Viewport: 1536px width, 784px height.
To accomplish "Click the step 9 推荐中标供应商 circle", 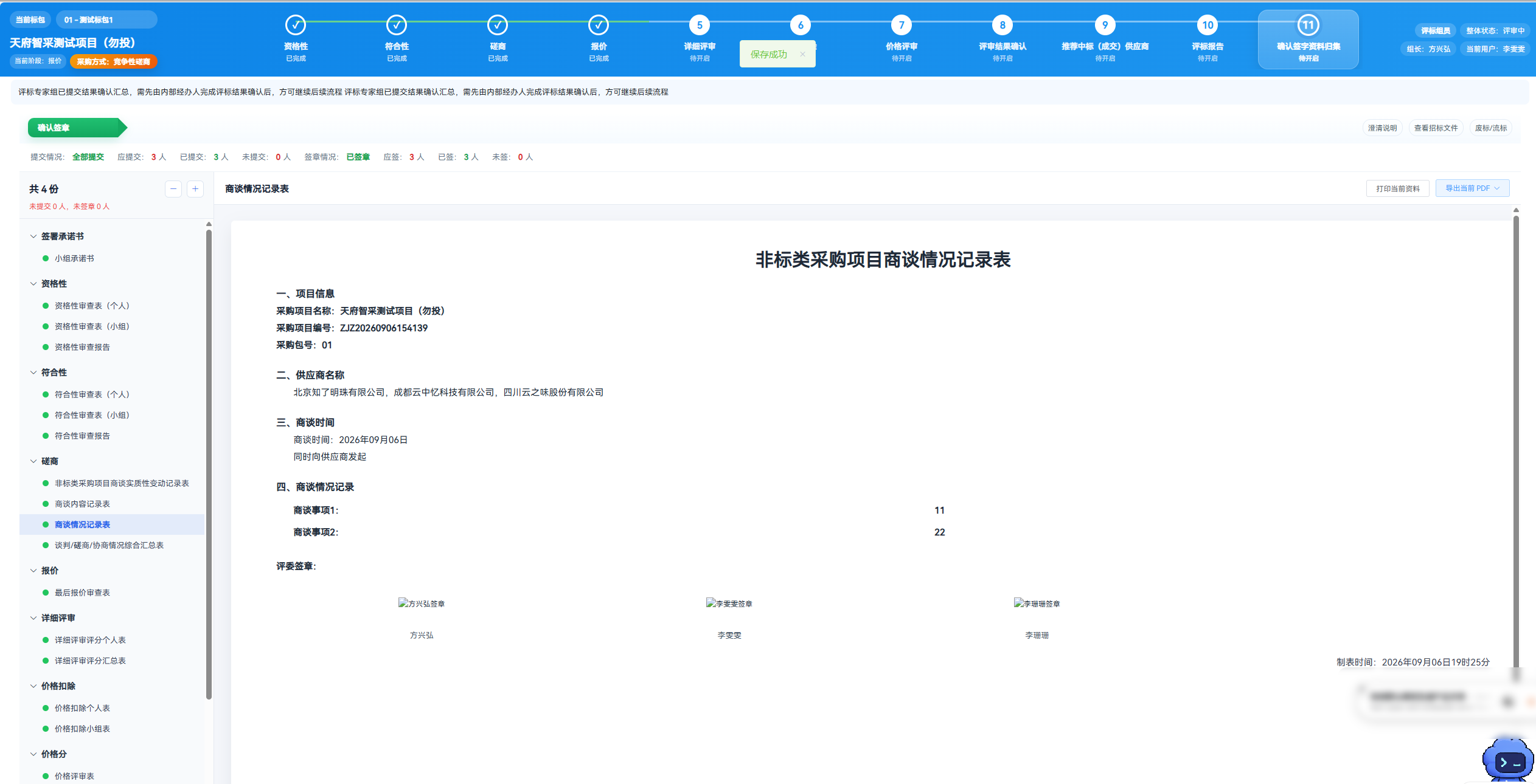I will (1105, 25).
